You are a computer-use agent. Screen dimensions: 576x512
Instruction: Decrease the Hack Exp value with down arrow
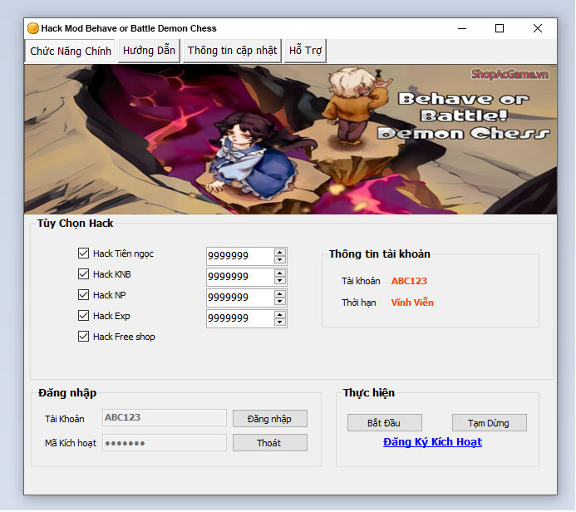pyautogui.click(x=280, y=322)
